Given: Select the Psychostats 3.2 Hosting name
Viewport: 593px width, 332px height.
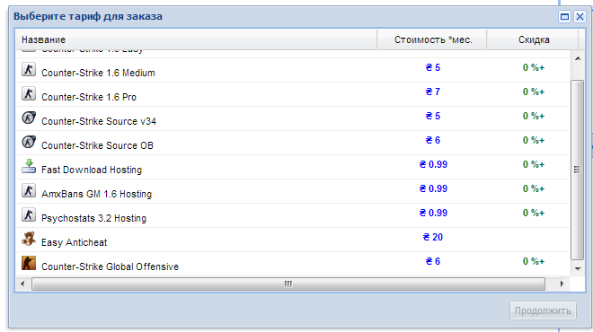Looking at the screenshot, I should coord(93,218).
